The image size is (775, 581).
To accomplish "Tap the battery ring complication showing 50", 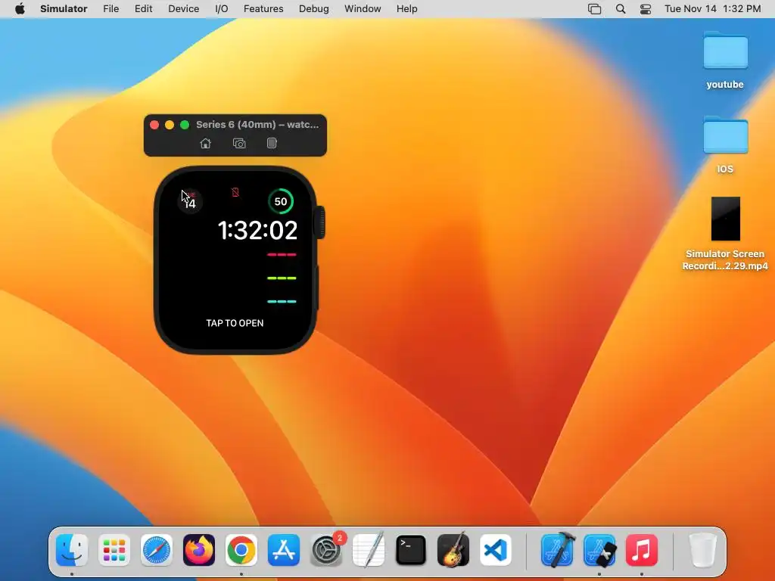I will point(281,201).
